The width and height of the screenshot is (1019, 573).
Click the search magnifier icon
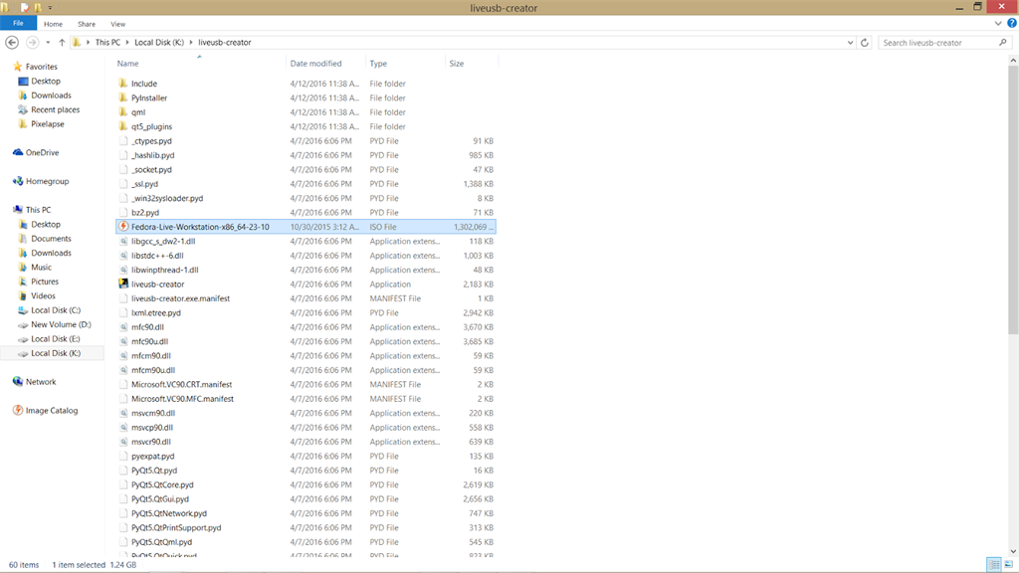(x=1003, y=42)
